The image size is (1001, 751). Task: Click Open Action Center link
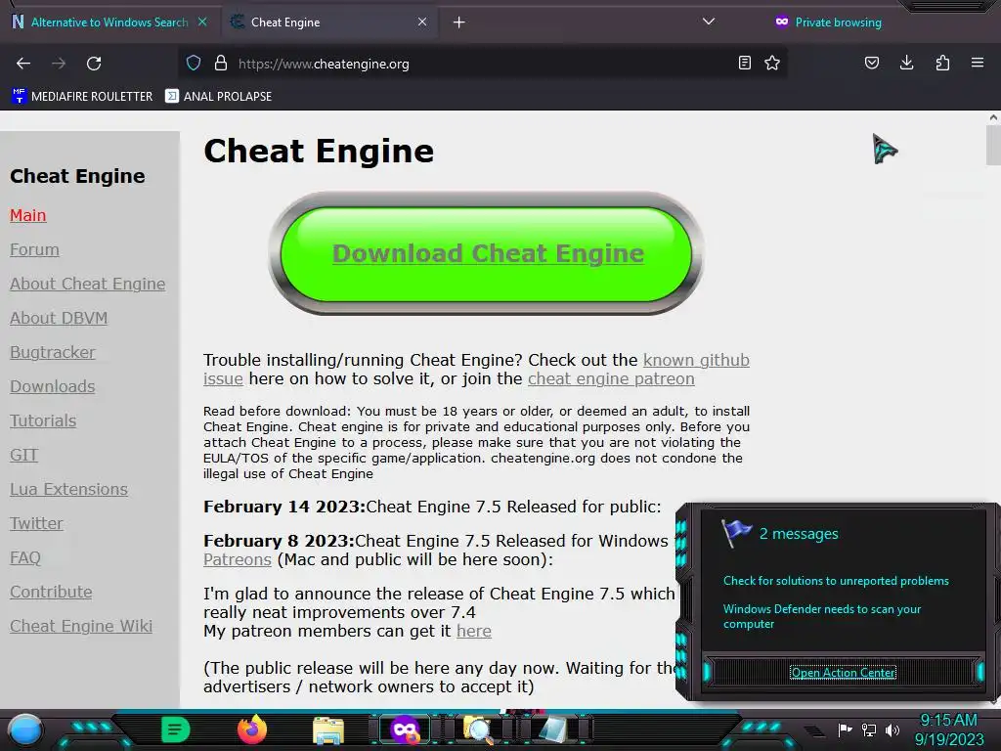click(843, 673)
